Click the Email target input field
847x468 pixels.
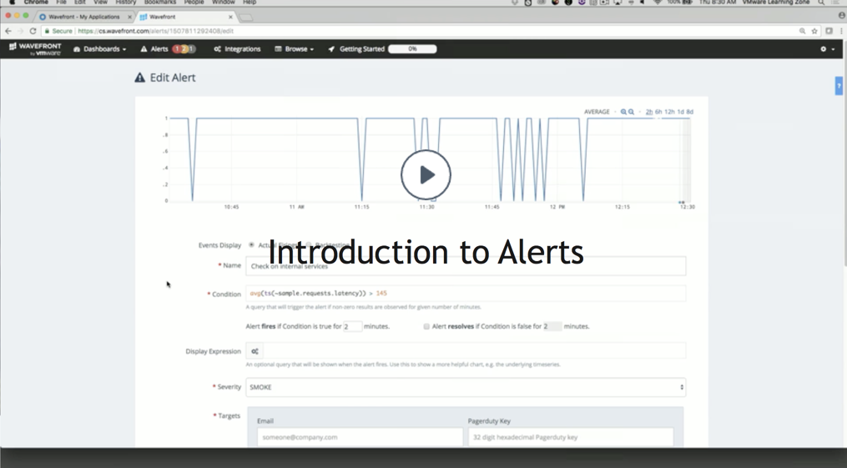360,437
